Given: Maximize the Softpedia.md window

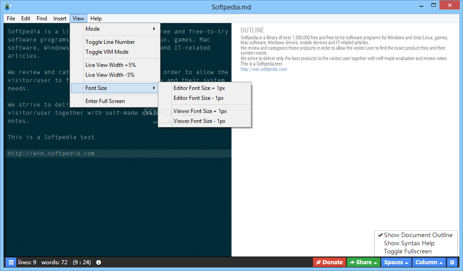Looking at the screenshot, I should point(434,5).
